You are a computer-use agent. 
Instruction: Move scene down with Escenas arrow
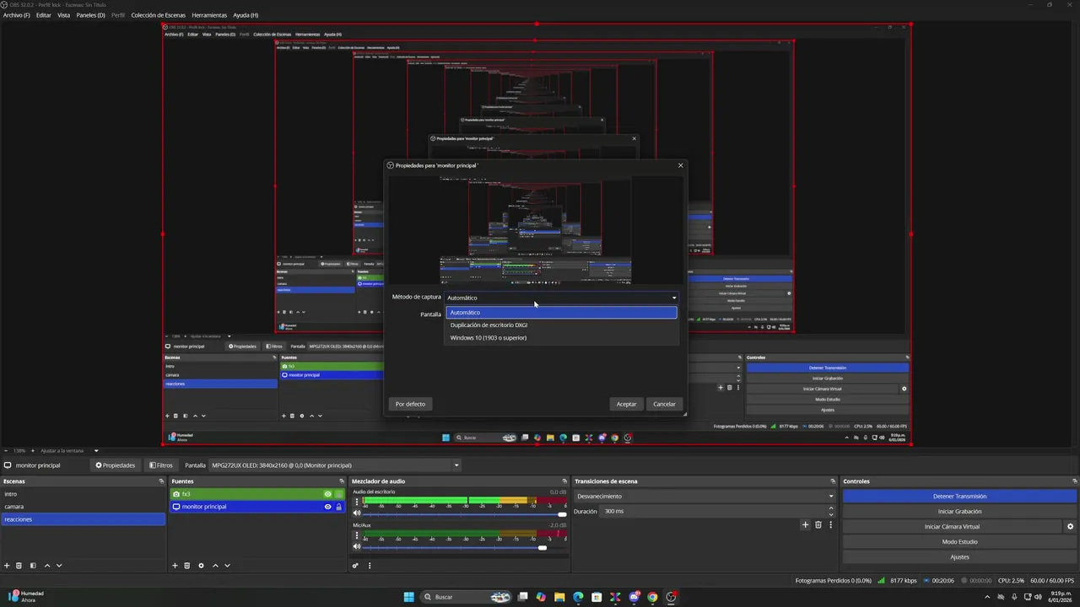59,566
